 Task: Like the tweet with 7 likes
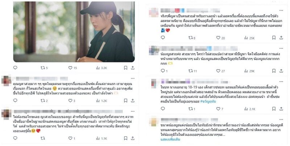tap(220, 109)
